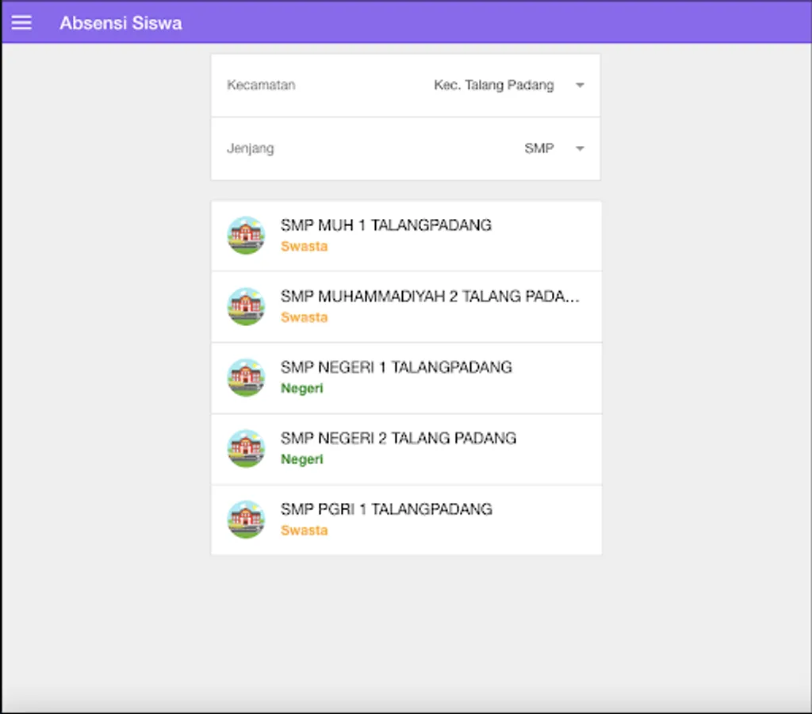Viewport: 812px width, 714px height.
Task: Click the school icon for SMP MUHAMMADIYAH 2
Action: 246,306
